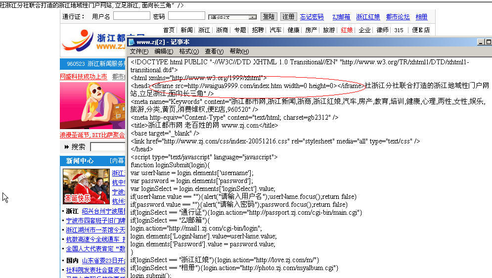Image resolution: width=492 pixels, height=278 pixels.
Task: Minimize the Notepad window
Action: click(481, 42)
